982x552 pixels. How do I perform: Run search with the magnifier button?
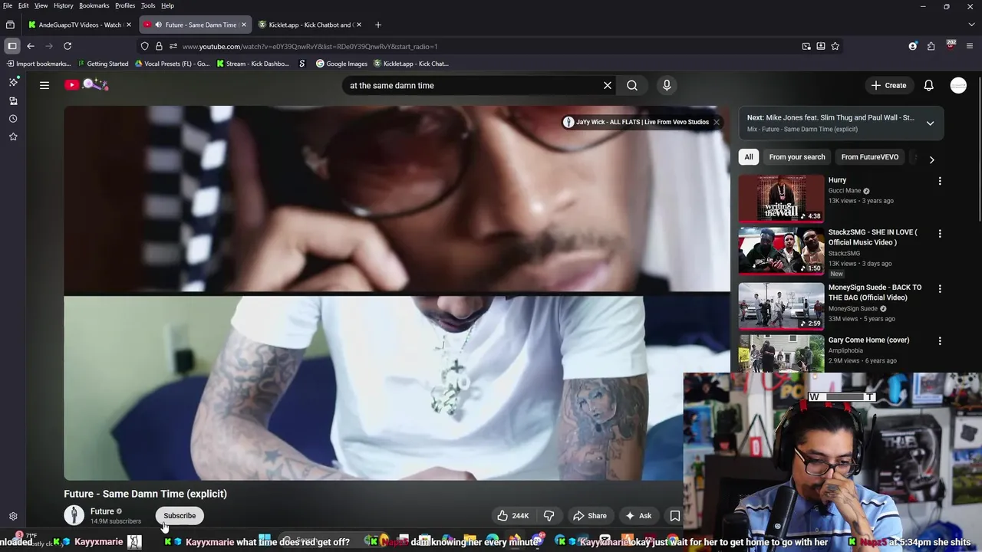(x=632, y=85)
